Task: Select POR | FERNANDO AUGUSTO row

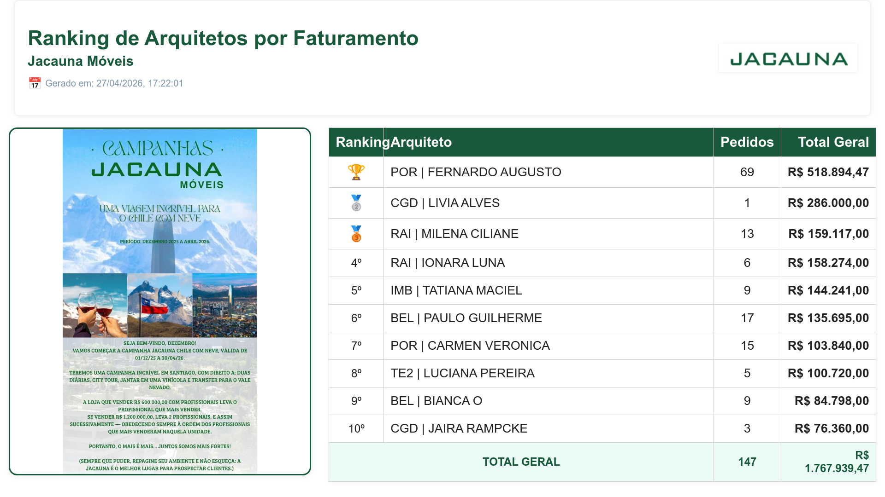Action: tap(602, 172)
